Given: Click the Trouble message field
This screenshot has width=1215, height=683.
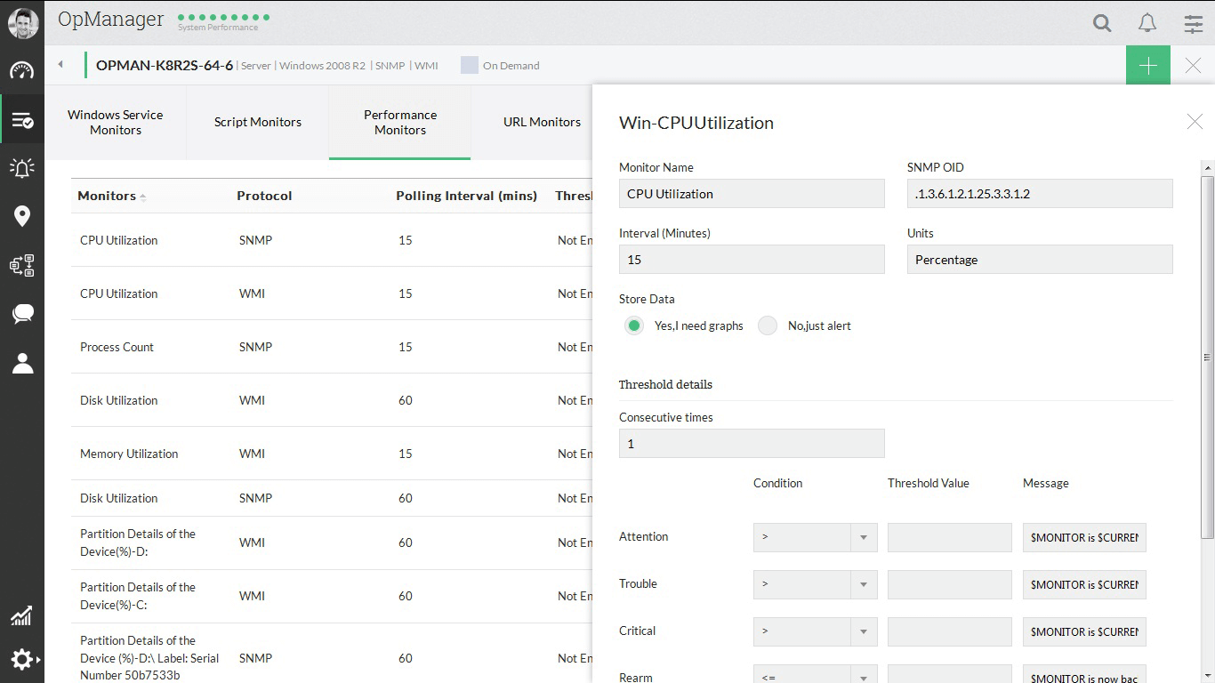Looking at the screenshot, I should pyautogui.click(x=1084, y=584).
